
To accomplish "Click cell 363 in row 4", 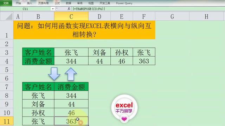I will coord(144,61).
